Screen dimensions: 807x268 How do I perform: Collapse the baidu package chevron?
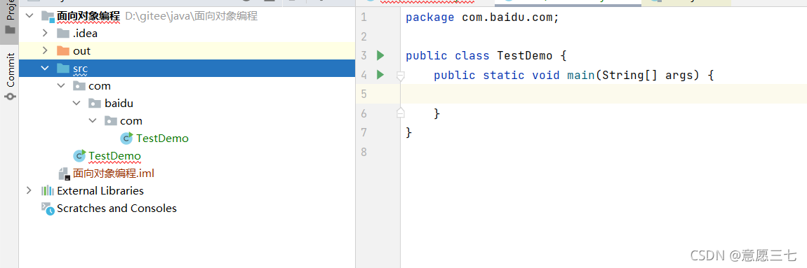(76, 103)
